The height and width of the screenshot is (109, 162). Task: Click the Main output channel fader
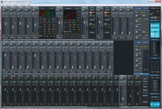point(138,94)
